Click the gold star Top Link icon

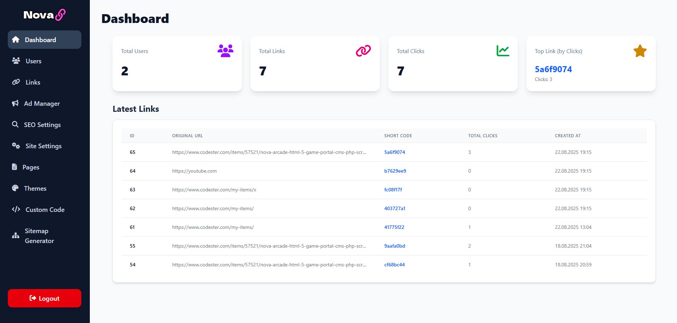pos(640,51)
